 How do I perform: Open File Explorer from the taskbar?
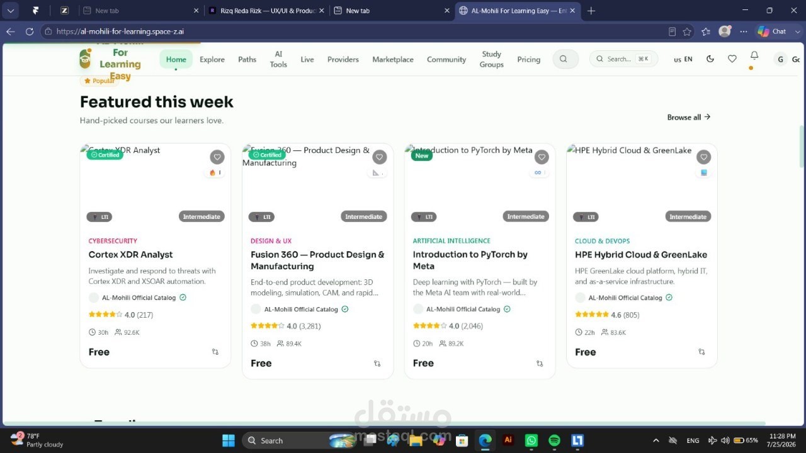click(416, 440)
